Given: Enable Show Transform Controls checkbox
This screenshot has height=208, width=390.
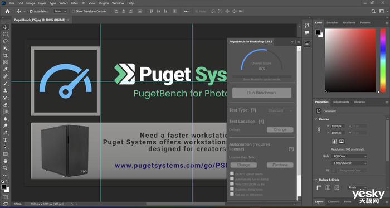Looking at the screenshot, I should (73, 12).
